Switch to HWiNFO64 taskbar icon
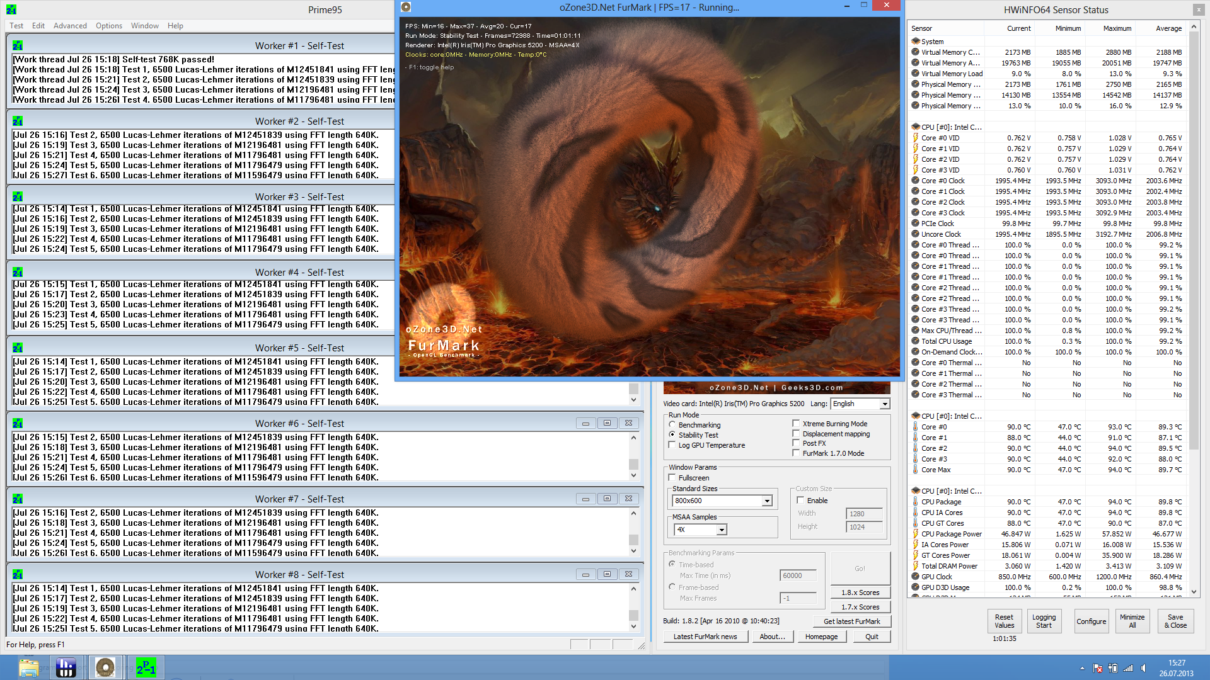Image resolution: width=1210 pixels, height=680 pixels. (66, 667)
